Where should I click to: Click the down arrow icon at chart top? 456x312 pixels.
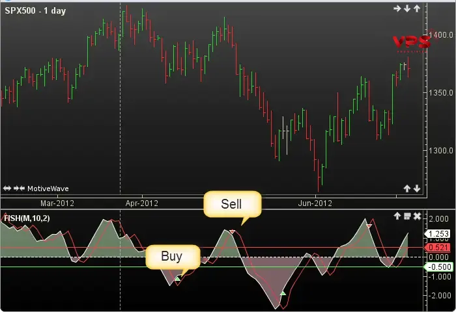coord(407,8)
